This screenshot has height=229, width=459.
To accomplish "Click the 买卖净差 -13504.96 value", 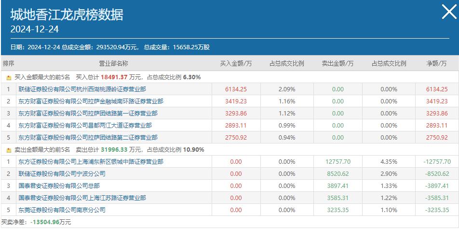I will click(45, 222).
